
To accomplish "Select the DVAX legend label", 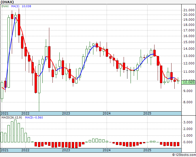I will click(5, 6).
